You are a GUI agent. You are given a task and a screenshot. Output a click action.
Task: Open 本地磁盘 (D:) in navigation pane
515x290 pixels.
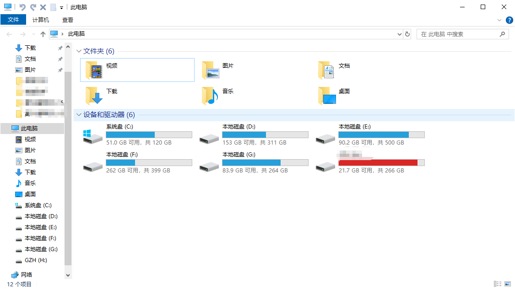(41, 216)
